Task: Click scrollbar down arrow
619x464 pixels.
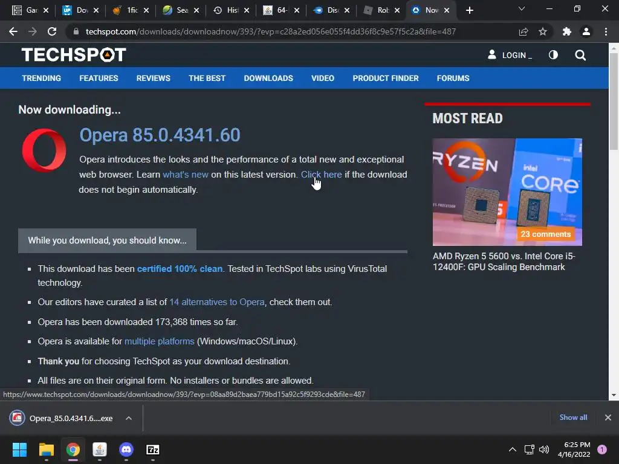Action: pos(614,395)
